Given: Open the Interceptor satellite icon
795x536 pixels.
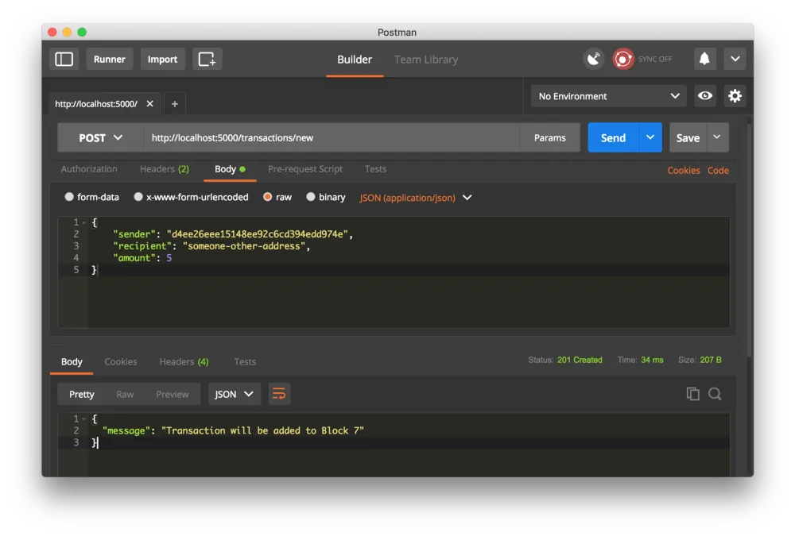Looking at the screenshot, I should pyautogui.click(x=593, y=59).
